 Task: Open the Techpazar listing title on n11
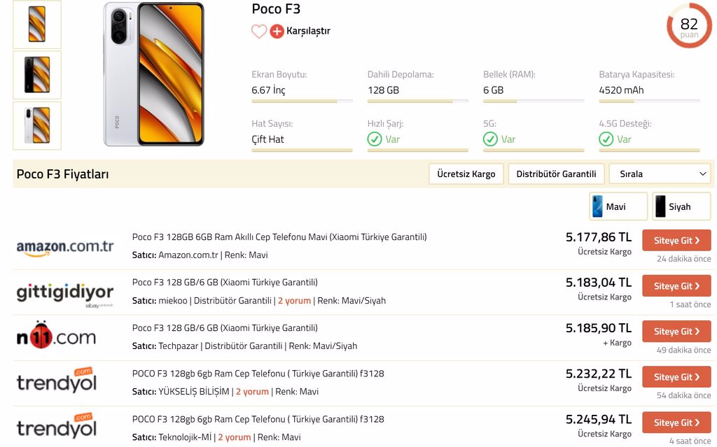[225, 328]
